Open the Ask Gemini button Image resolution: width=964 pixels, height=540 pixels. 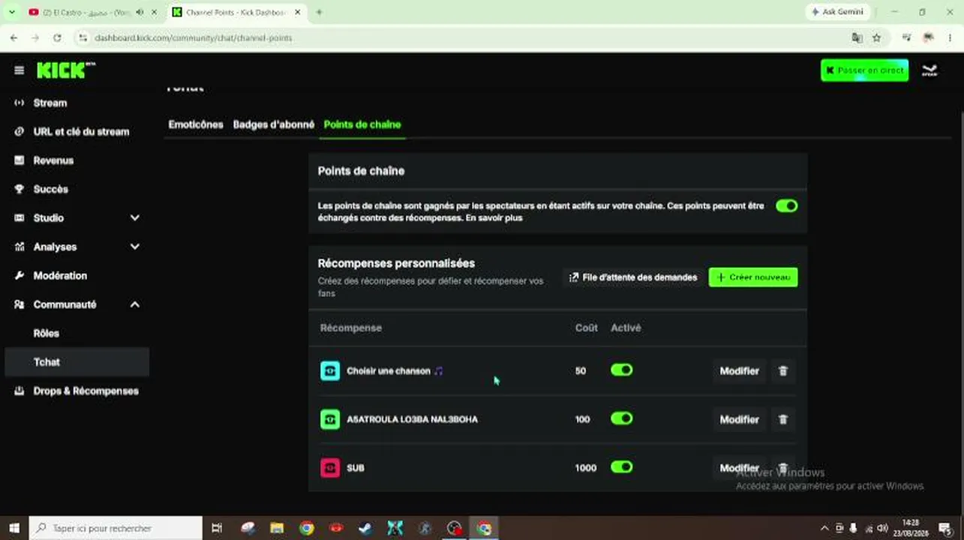pos(837,12)
